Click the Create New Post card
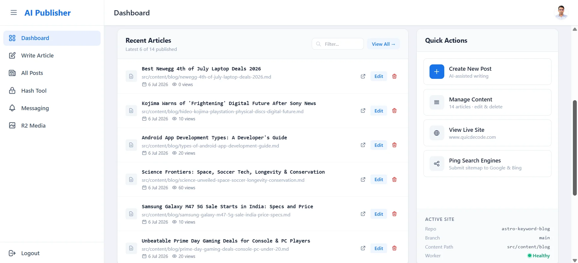The image size is (578, 263). 487,72
